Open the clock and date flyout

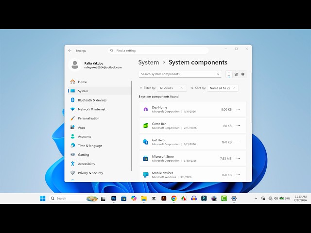click(x=301, y=199)
